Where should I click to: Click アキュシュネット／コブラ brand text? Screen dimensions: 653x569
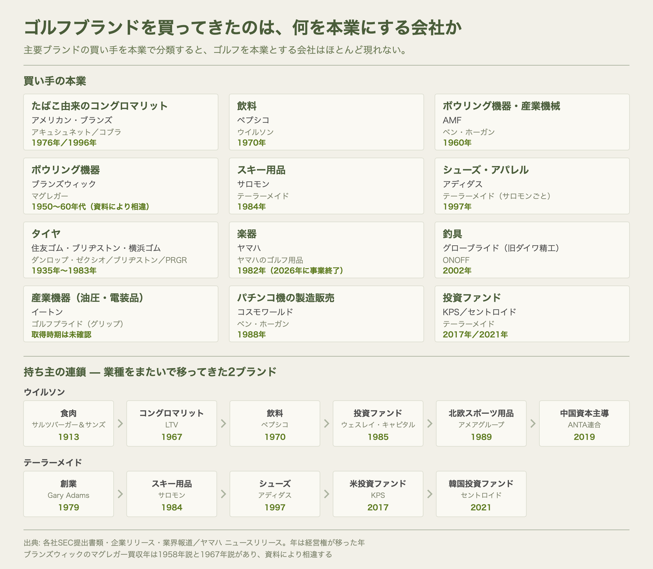point(76,132)
